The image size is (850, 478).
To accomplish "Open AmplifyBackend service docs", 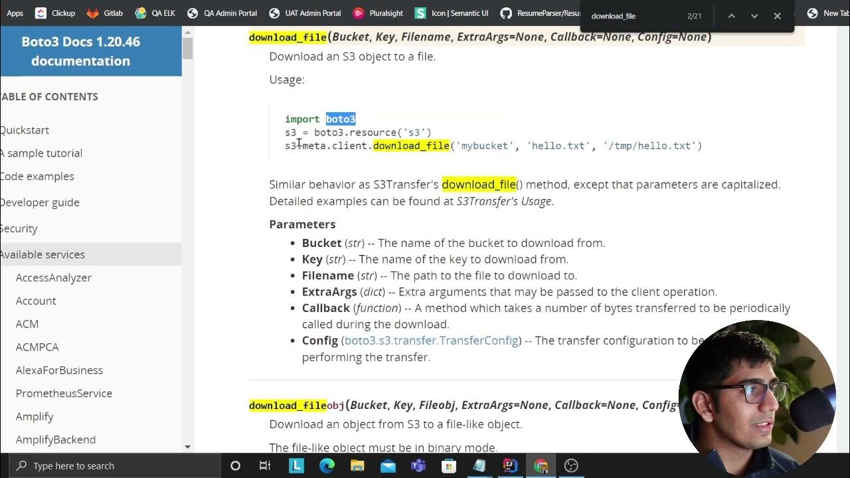I will point(56,439).
